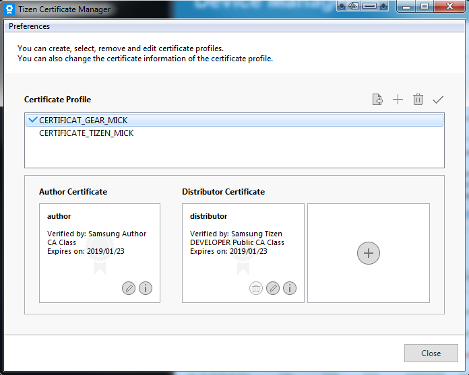The height and width of the screenshot is (375, 469).
Task: Select CERTIFICAT_GEAR_MICK profile
Action: 84,121
